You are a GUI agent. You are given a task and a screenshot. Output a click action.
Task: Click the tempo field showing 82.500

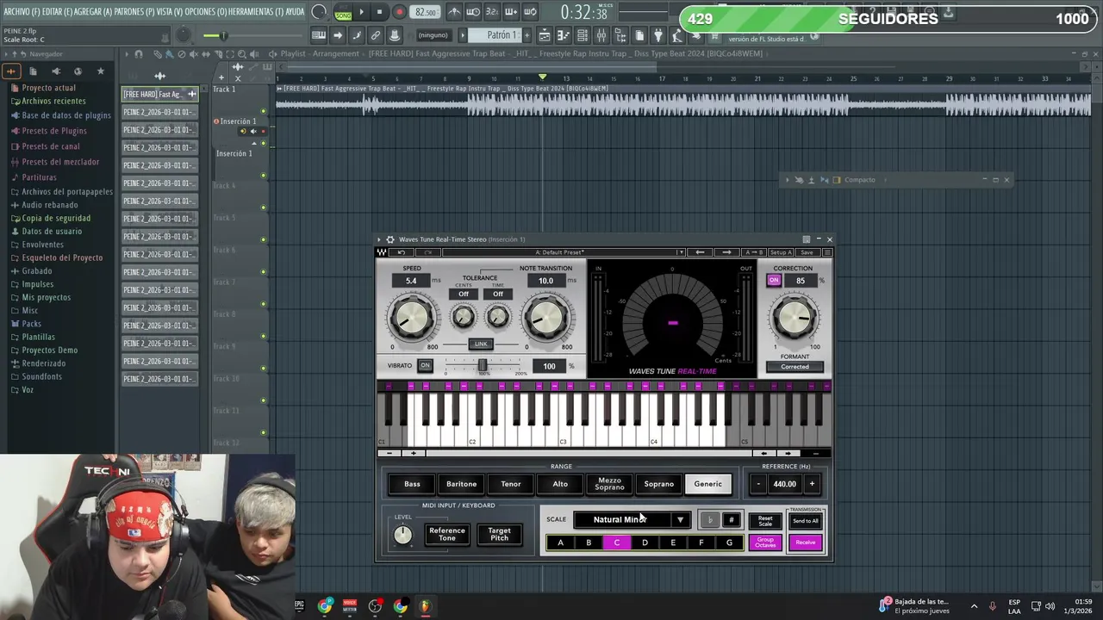(x=425, y=12)
